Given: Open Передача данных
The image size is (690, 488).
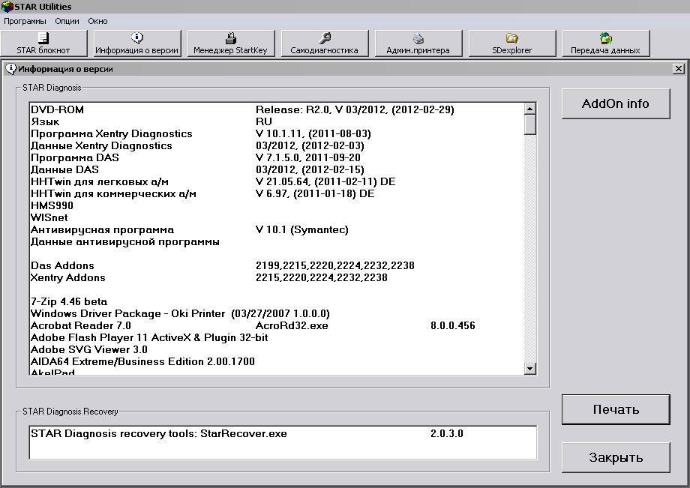Looking at the screenshot, I should (605, 43).
